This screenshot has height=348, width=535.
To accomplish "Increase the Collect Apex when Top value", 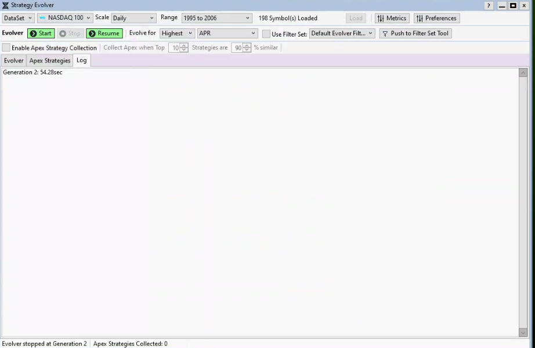I will point(185,46).
